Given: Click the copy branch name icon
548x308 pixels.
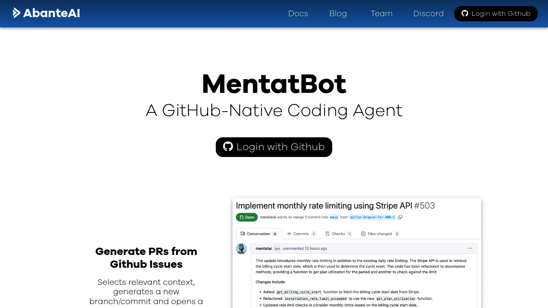Looking at the screenshot, I should pyautogui.click(x=400, y=217).
